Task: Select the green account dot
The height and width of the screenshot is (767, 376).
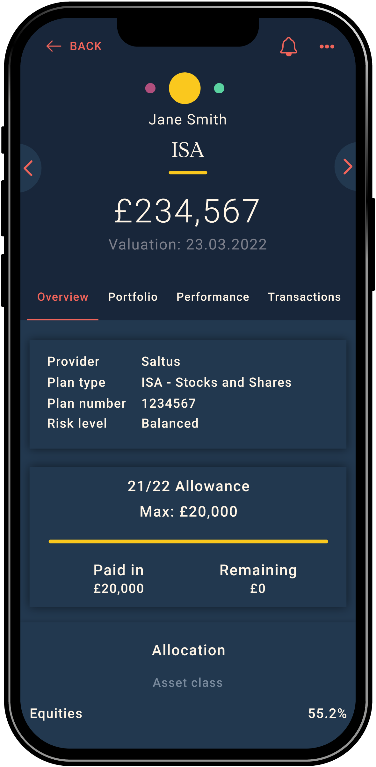Action: pyautogui.click(x=219, y=88)
